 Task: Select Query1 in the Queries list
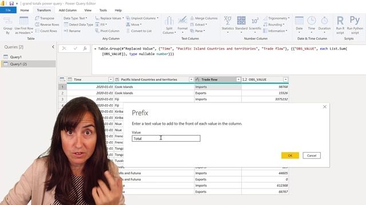29,57
